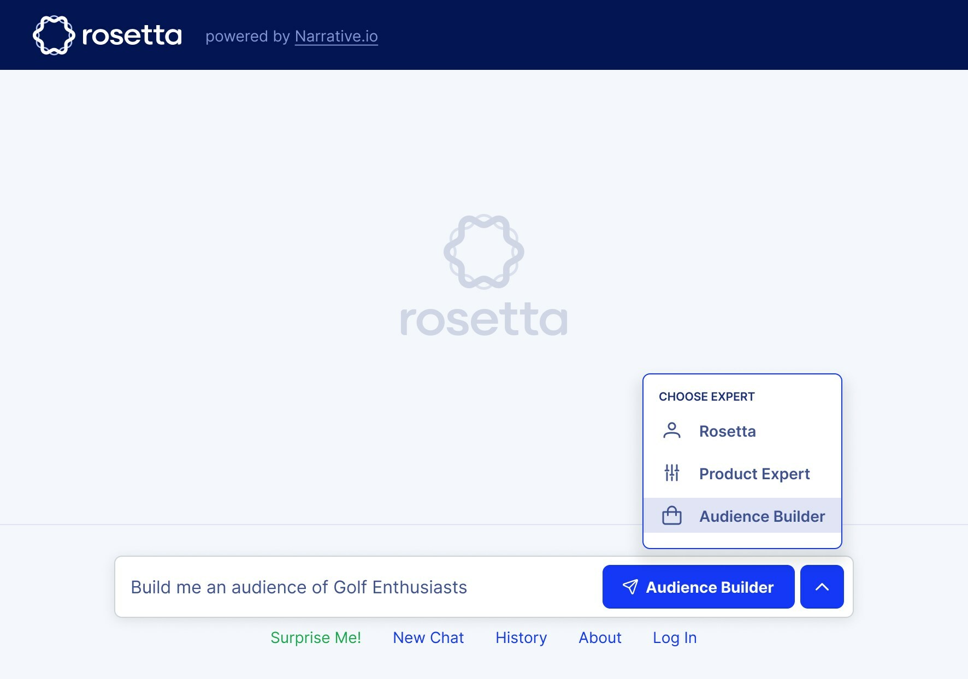The width and height of the screenshot is (968, 679).
Task: Click the Surprise Me! link
Action: (x=316, y=638)
